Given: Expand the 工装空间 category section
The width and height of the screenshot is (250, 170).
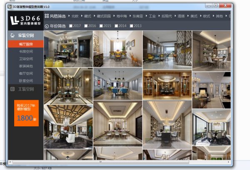Looking at the screenshot, I should pos(25,89).
